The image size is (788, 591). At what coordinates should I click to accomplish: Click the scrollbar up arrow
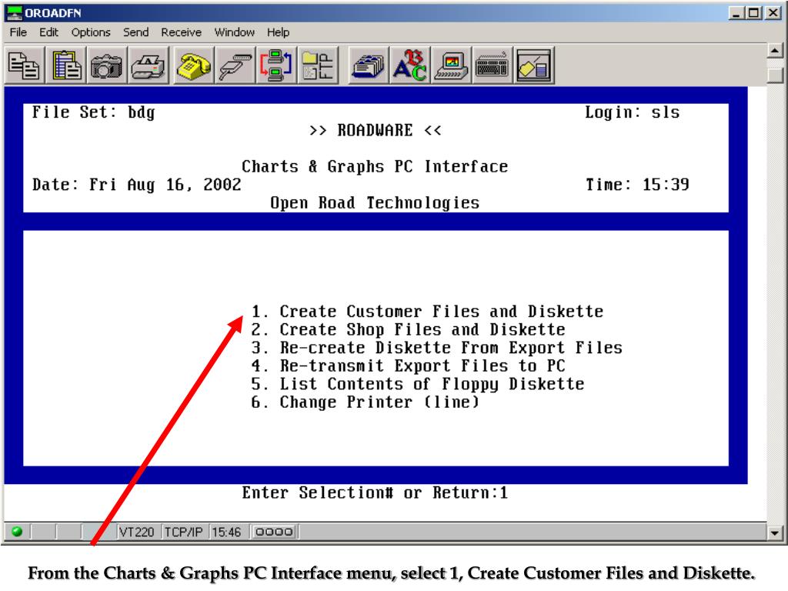[775, 50]
